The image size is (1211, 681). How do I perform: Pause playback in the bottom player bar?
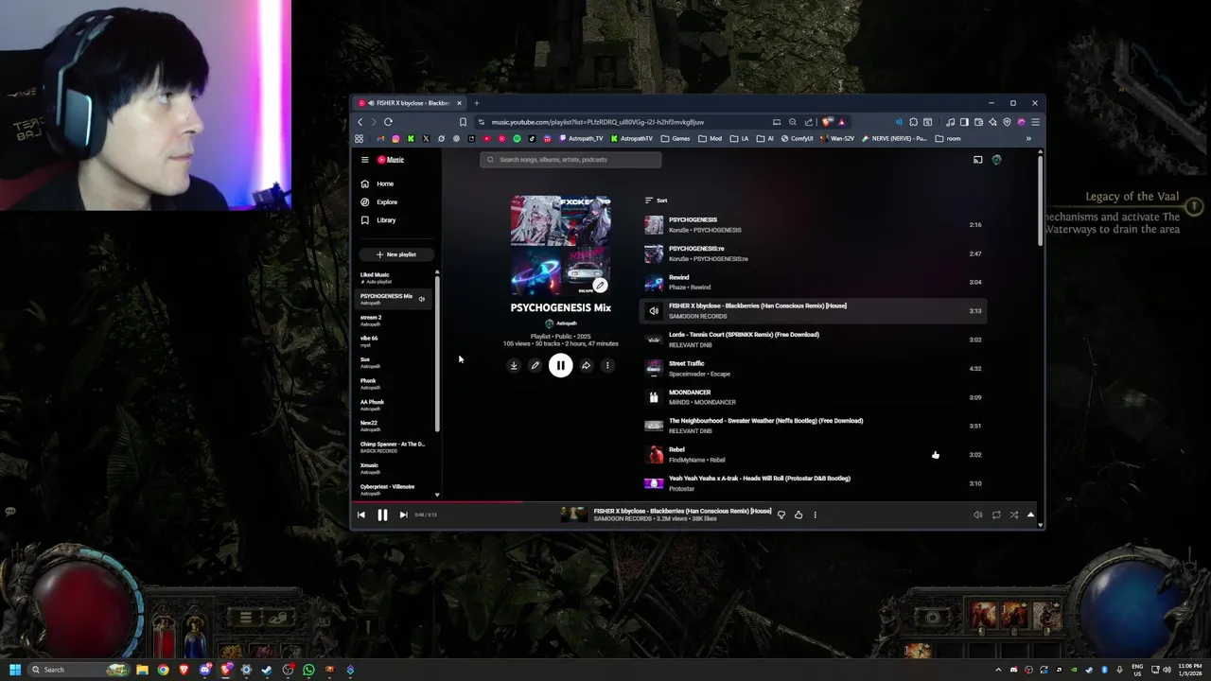click(x=382, y=515)
